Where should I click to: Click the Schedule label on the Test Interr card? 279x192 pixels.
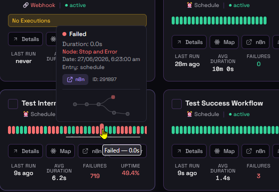click(x=43, y=114)
